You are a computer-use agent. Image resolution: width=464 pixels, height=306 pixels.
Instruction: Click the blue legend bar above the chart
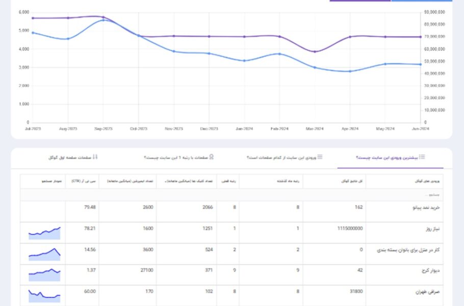pos(422,1)
